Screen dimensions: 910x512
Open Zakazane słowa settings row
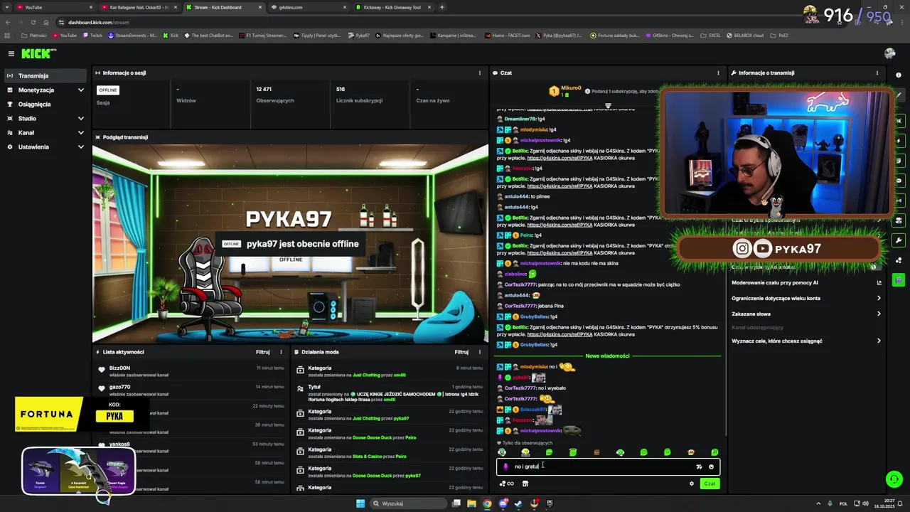click(x=806, y=314)
